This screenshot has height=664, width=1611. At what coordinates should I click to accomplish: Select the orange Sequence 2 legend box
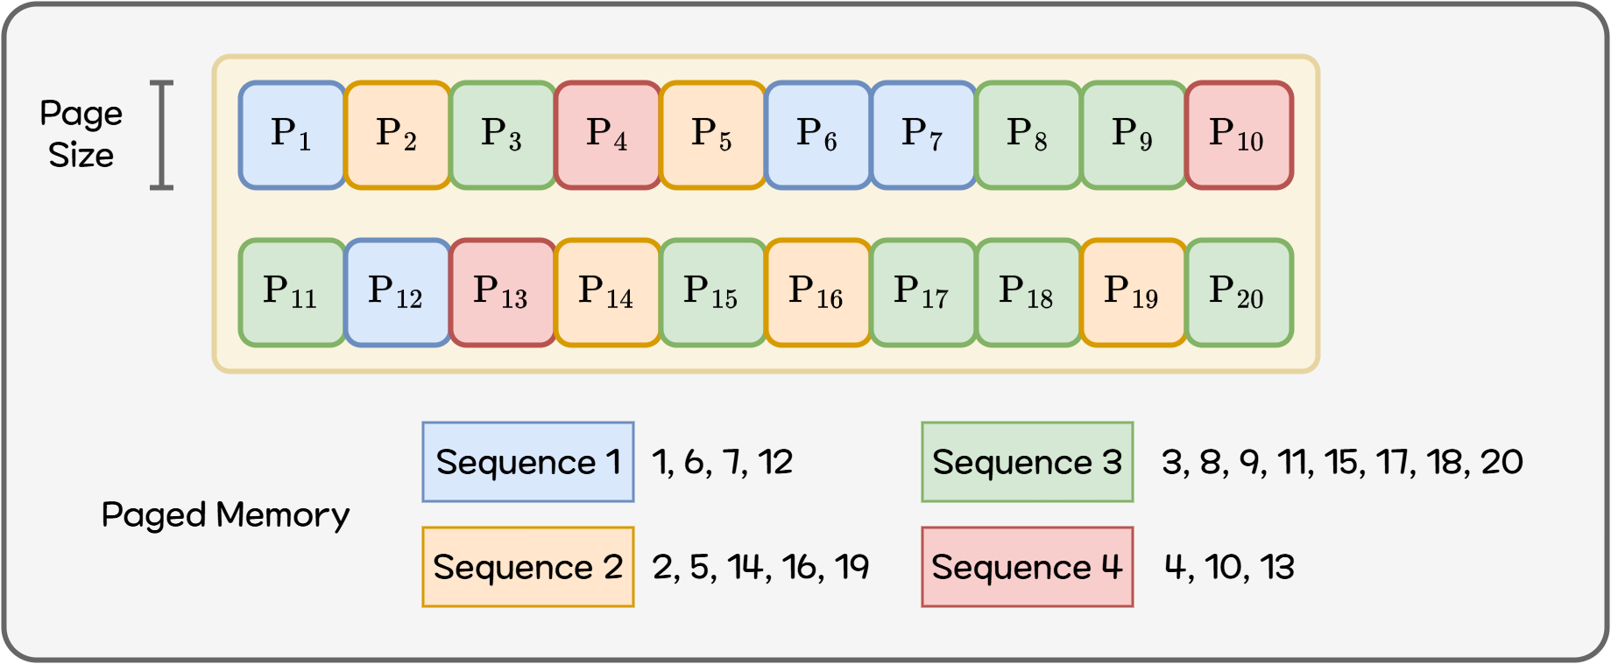[527, 567]
